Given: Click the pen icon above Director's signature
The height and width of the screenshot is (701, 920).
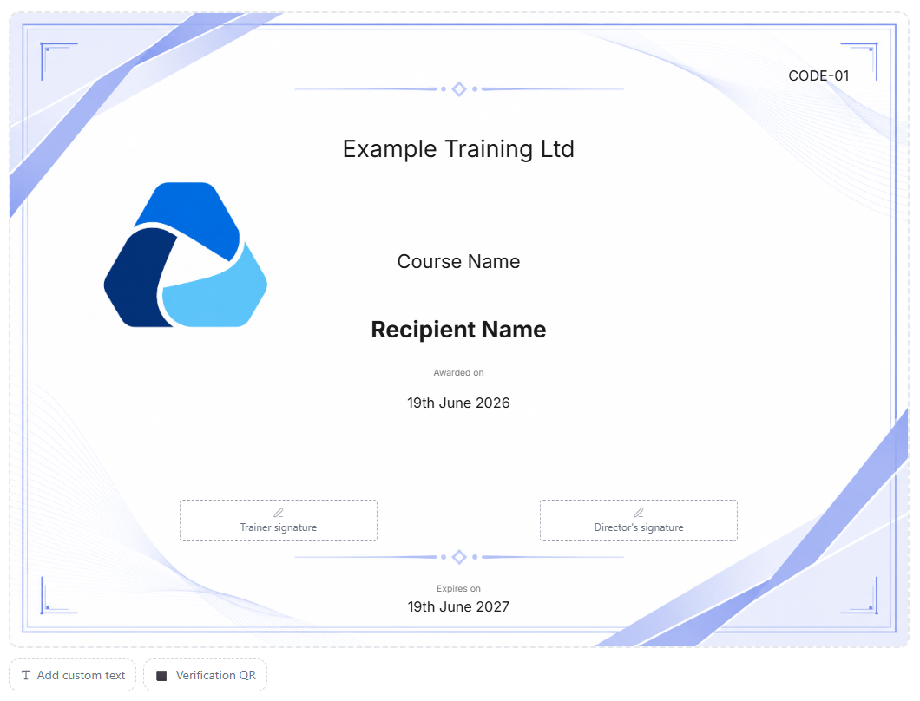Looking at the screenshot, I should pyautogui.click(x=639, y=513).
